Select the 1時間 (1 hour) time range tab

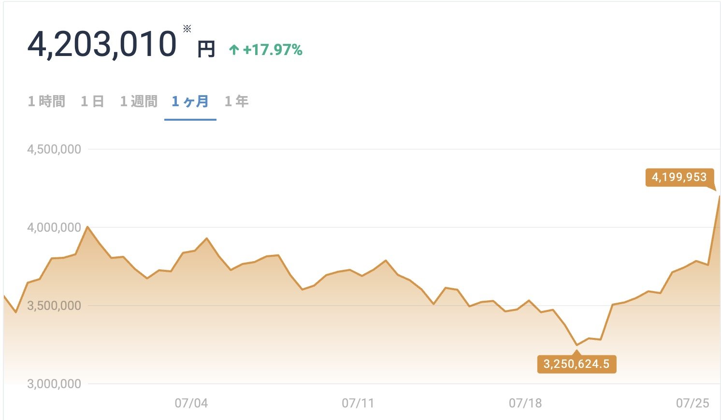(x=47, y=101)
